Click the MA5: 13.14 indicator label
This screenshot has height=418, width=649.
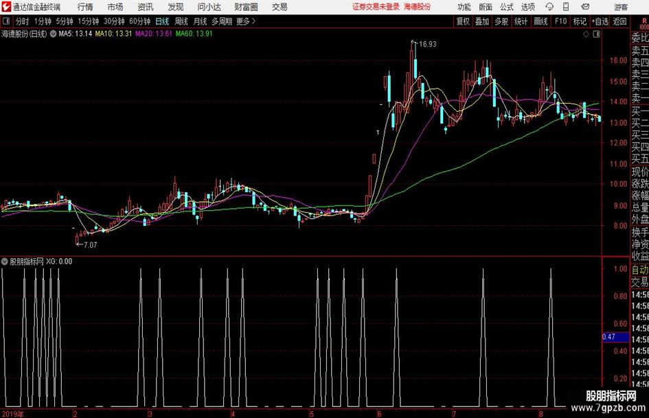tap(76, 34)
